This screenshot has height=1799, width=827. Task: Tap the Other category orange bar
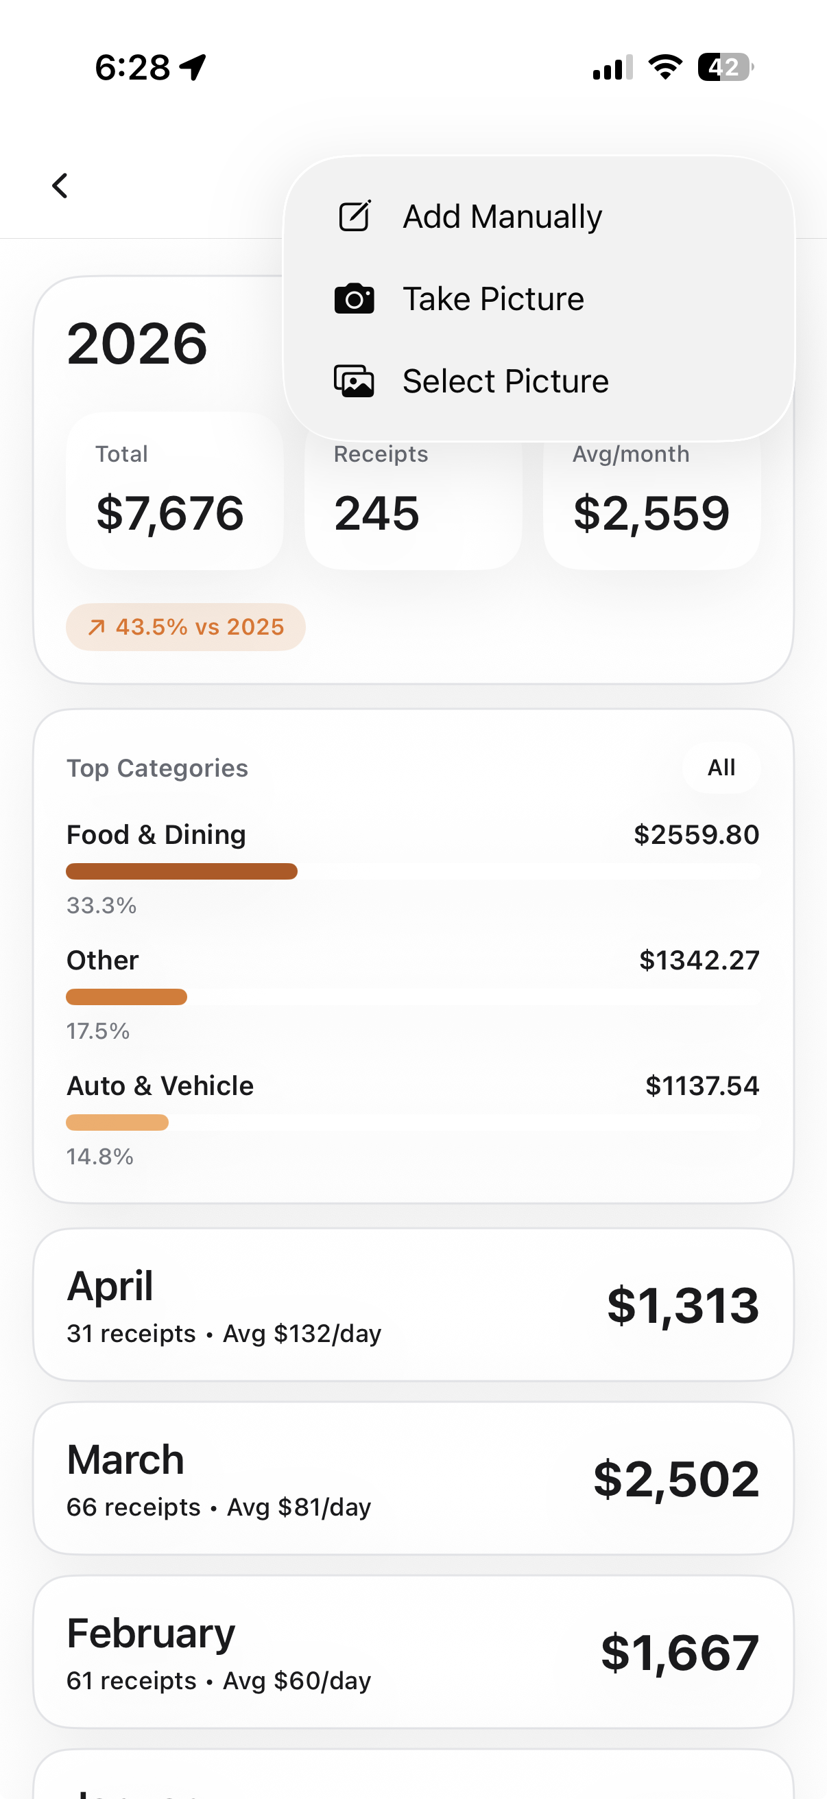pyautogui.click(x=126, y=996)
